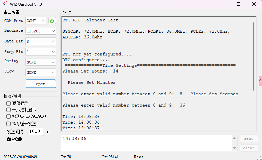The image size is (262, 160).
Task: Toggle the 十六进制显示 checkbox
Action: (9, 110)
